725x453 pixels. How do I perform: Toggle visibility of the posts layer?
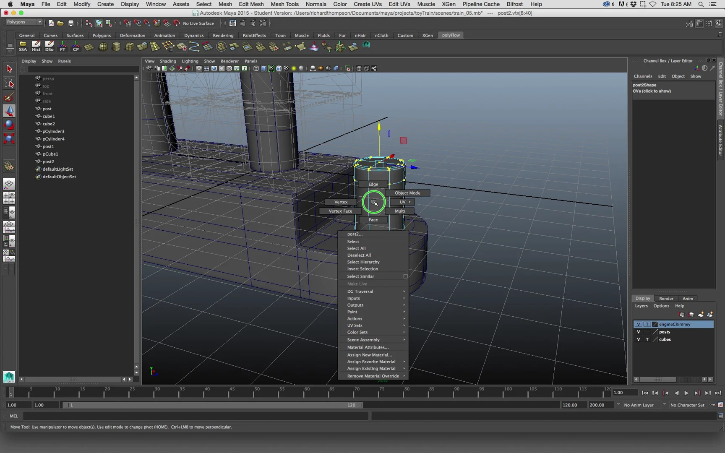pos(638,331)
